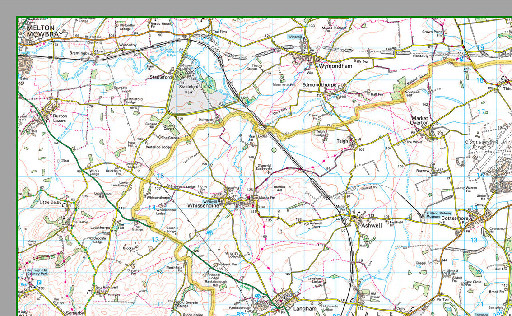
Task: Click the Barrow hamlet label
Action: pos(423,171)
